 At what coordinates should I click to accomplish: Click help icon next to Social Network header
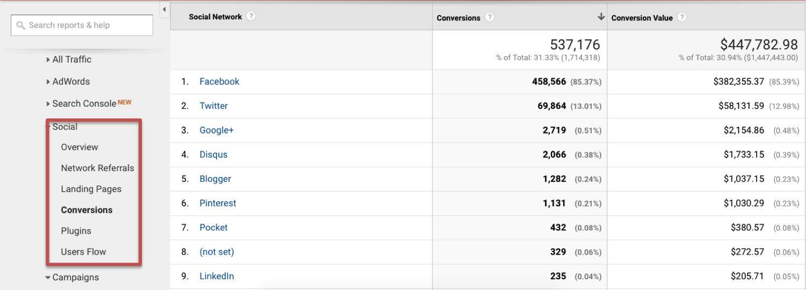tap(251, 16)
